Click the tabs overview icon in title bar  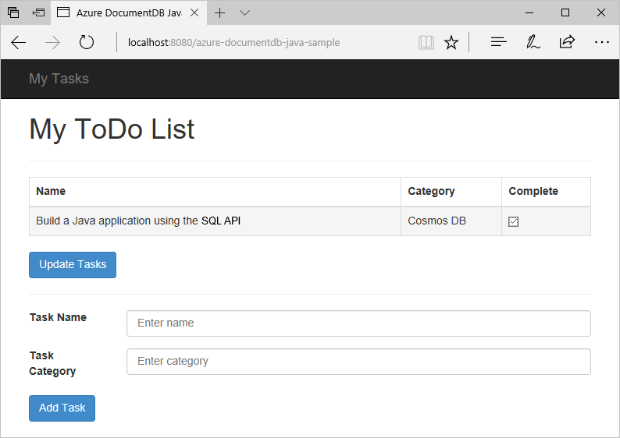pyautogui.click(x=13, y=12)
